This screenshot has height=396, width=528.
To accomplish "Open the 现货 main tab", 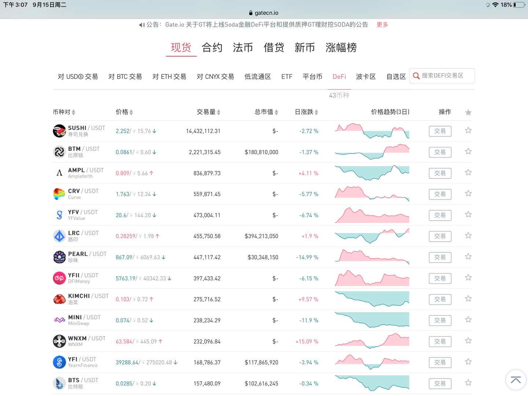I will click(181, 48).
